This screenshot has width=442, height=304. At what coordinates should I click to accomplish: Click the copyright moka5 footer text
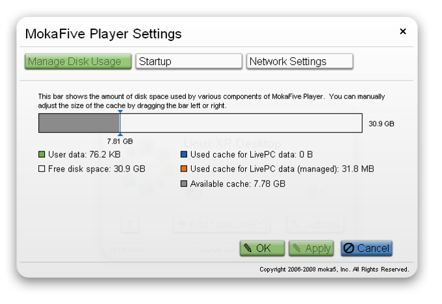334,270
